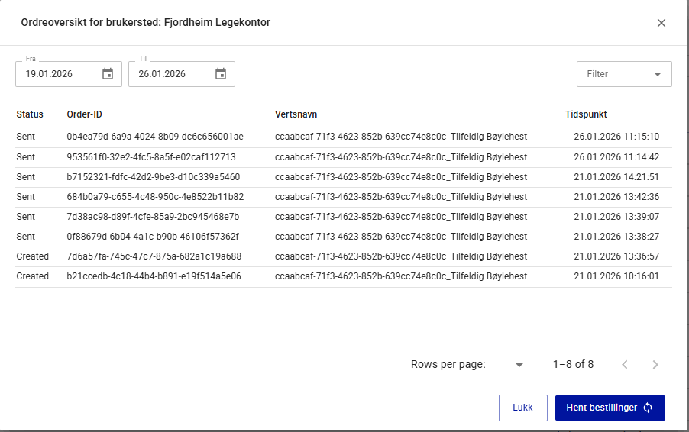Click the Lukk button

[x=522, y=408]
